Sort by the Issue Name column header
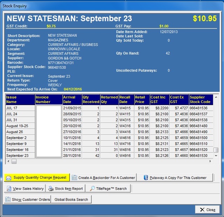 20,99
